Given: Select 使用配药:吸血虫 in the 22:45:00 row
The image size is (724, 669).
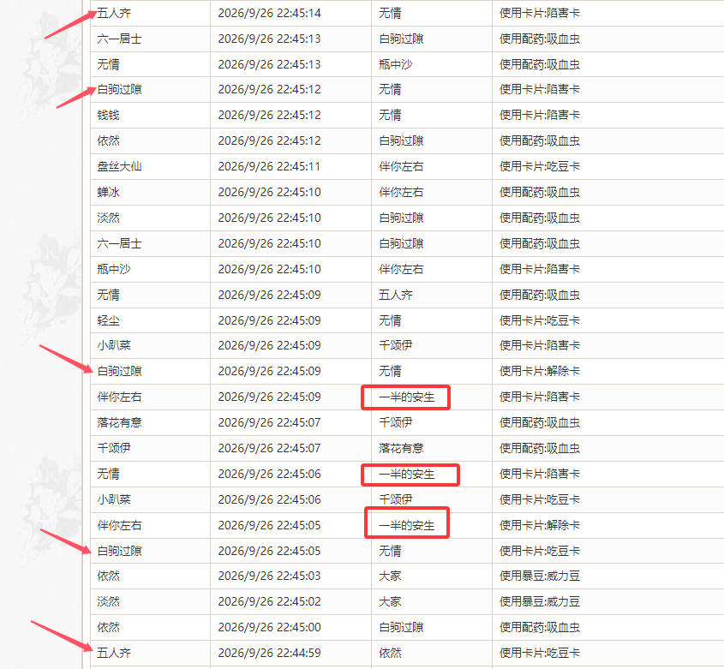Looking at the screenshot, I should tap(539, 627).
